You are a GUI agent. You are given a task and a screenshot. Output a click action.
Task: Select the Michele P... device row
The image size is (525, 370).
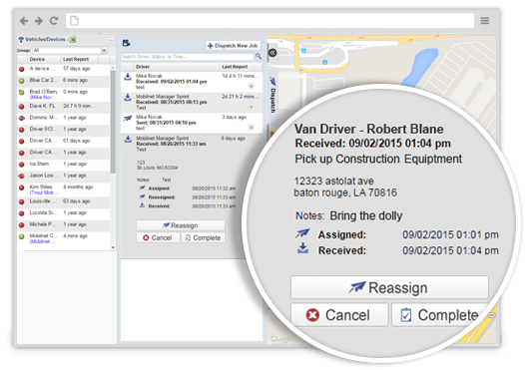pyautogui.click(x=63, y=224)
